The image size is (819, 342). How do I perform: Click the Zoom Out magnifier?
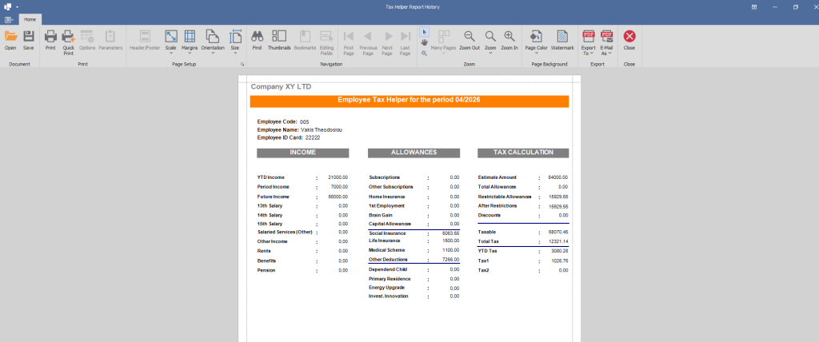(x=469, y=37)
